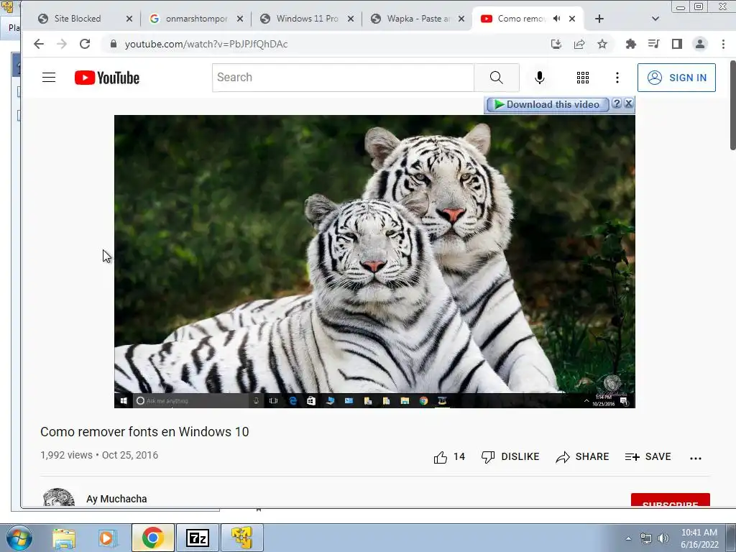Open the media control icon in Chrome toolbar
Viewport: 736px width, 552px height.
[653, 44]
